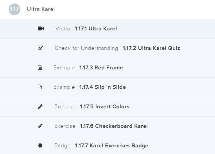This screenshot has width=215, height=154.
Task: Collapse the Ultra Karel module header
Action: pos(107,9)
